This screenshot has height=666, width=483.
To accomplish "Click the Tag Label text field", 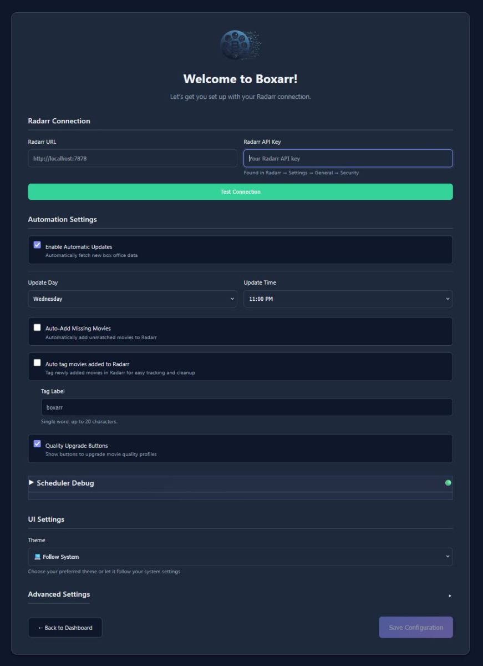I will 246,407.
